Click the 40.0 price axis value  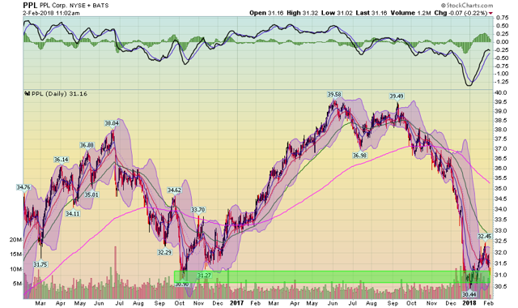tap(501, 93)
